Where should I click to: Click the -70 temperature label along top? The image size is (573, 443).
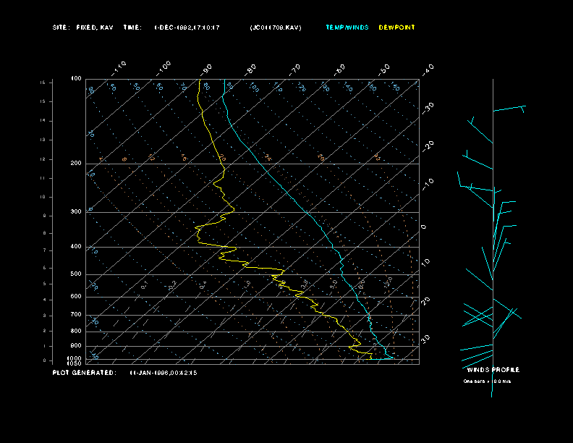coord(294,69)
